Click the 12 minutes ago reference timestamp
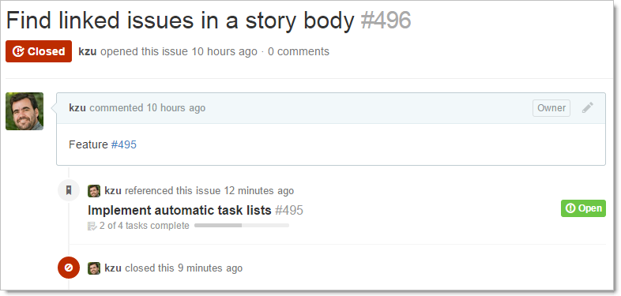The image size is (621, 296). (x=259, y=191)
